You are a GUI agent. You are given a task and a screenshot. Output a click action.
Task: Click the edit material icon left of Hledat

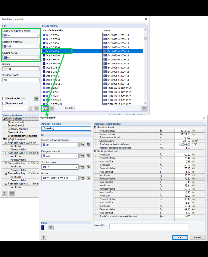(x=52, y=108)
